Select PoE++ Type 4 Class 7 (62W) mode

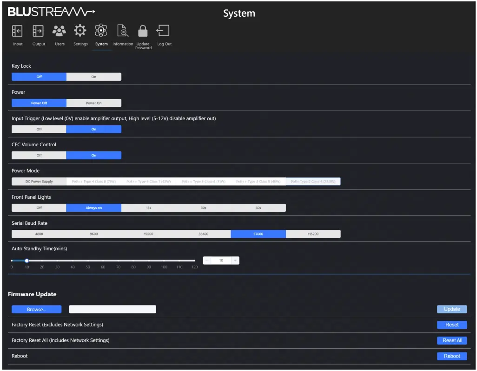coord(148,182)
